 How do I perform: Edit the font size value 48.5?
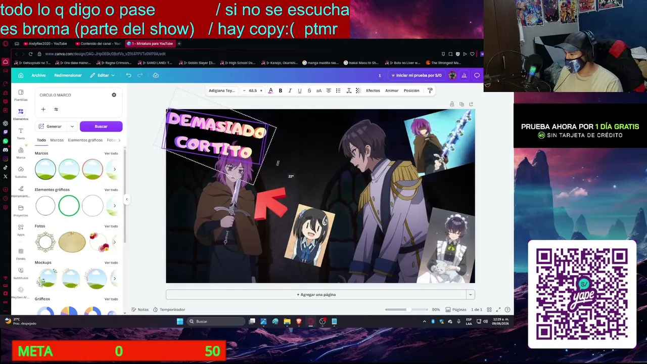tap(253, 90)
